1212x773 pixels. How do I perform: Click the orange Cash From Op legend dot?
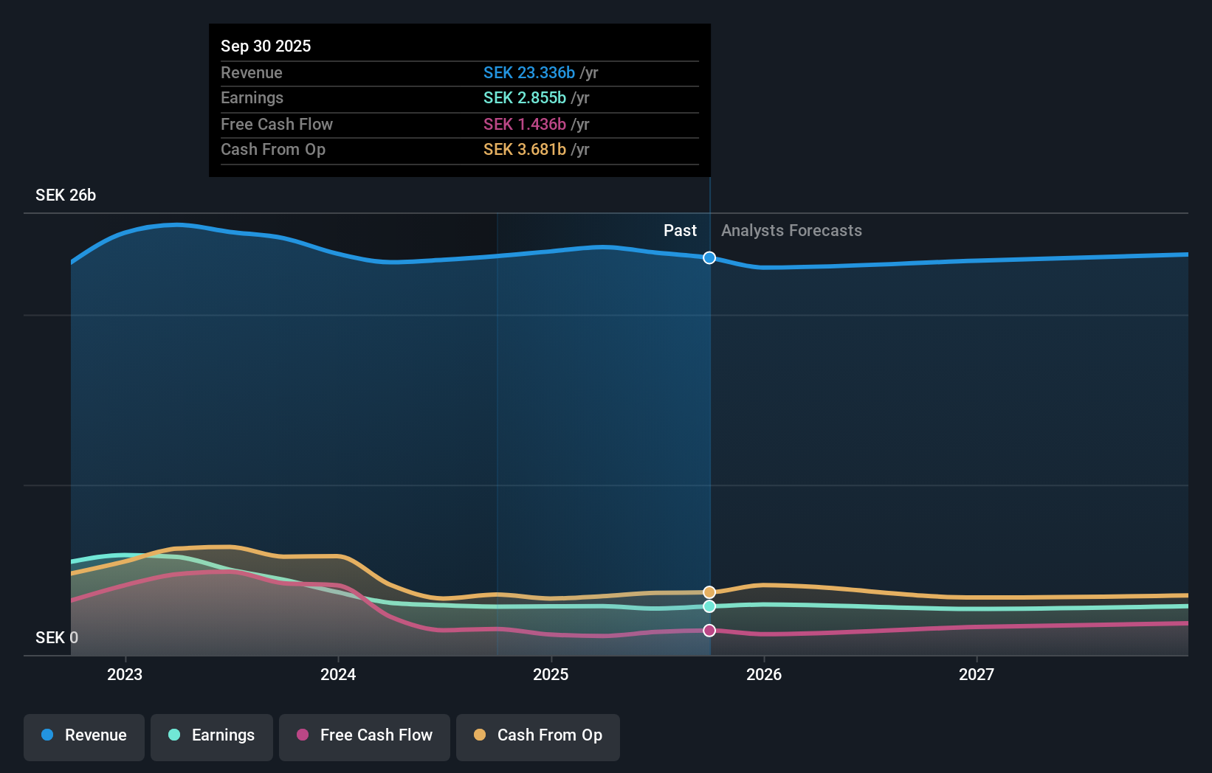479,735
